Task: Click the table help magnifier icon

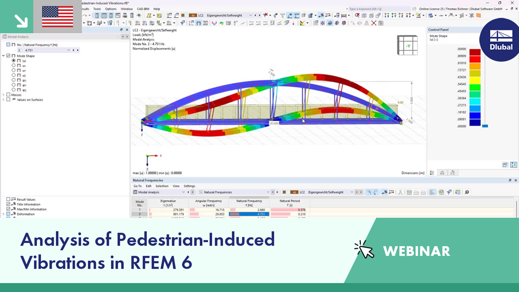Action: (467, 192)
